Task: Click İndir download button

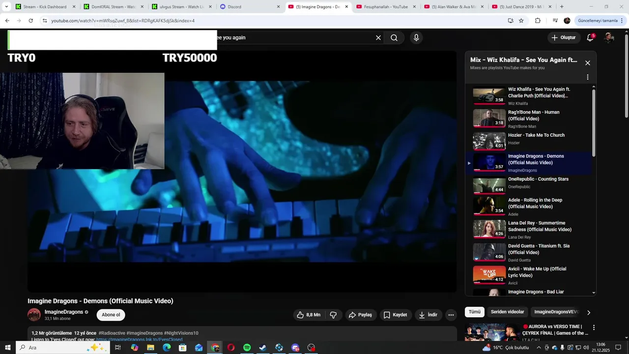Action: 428,315
